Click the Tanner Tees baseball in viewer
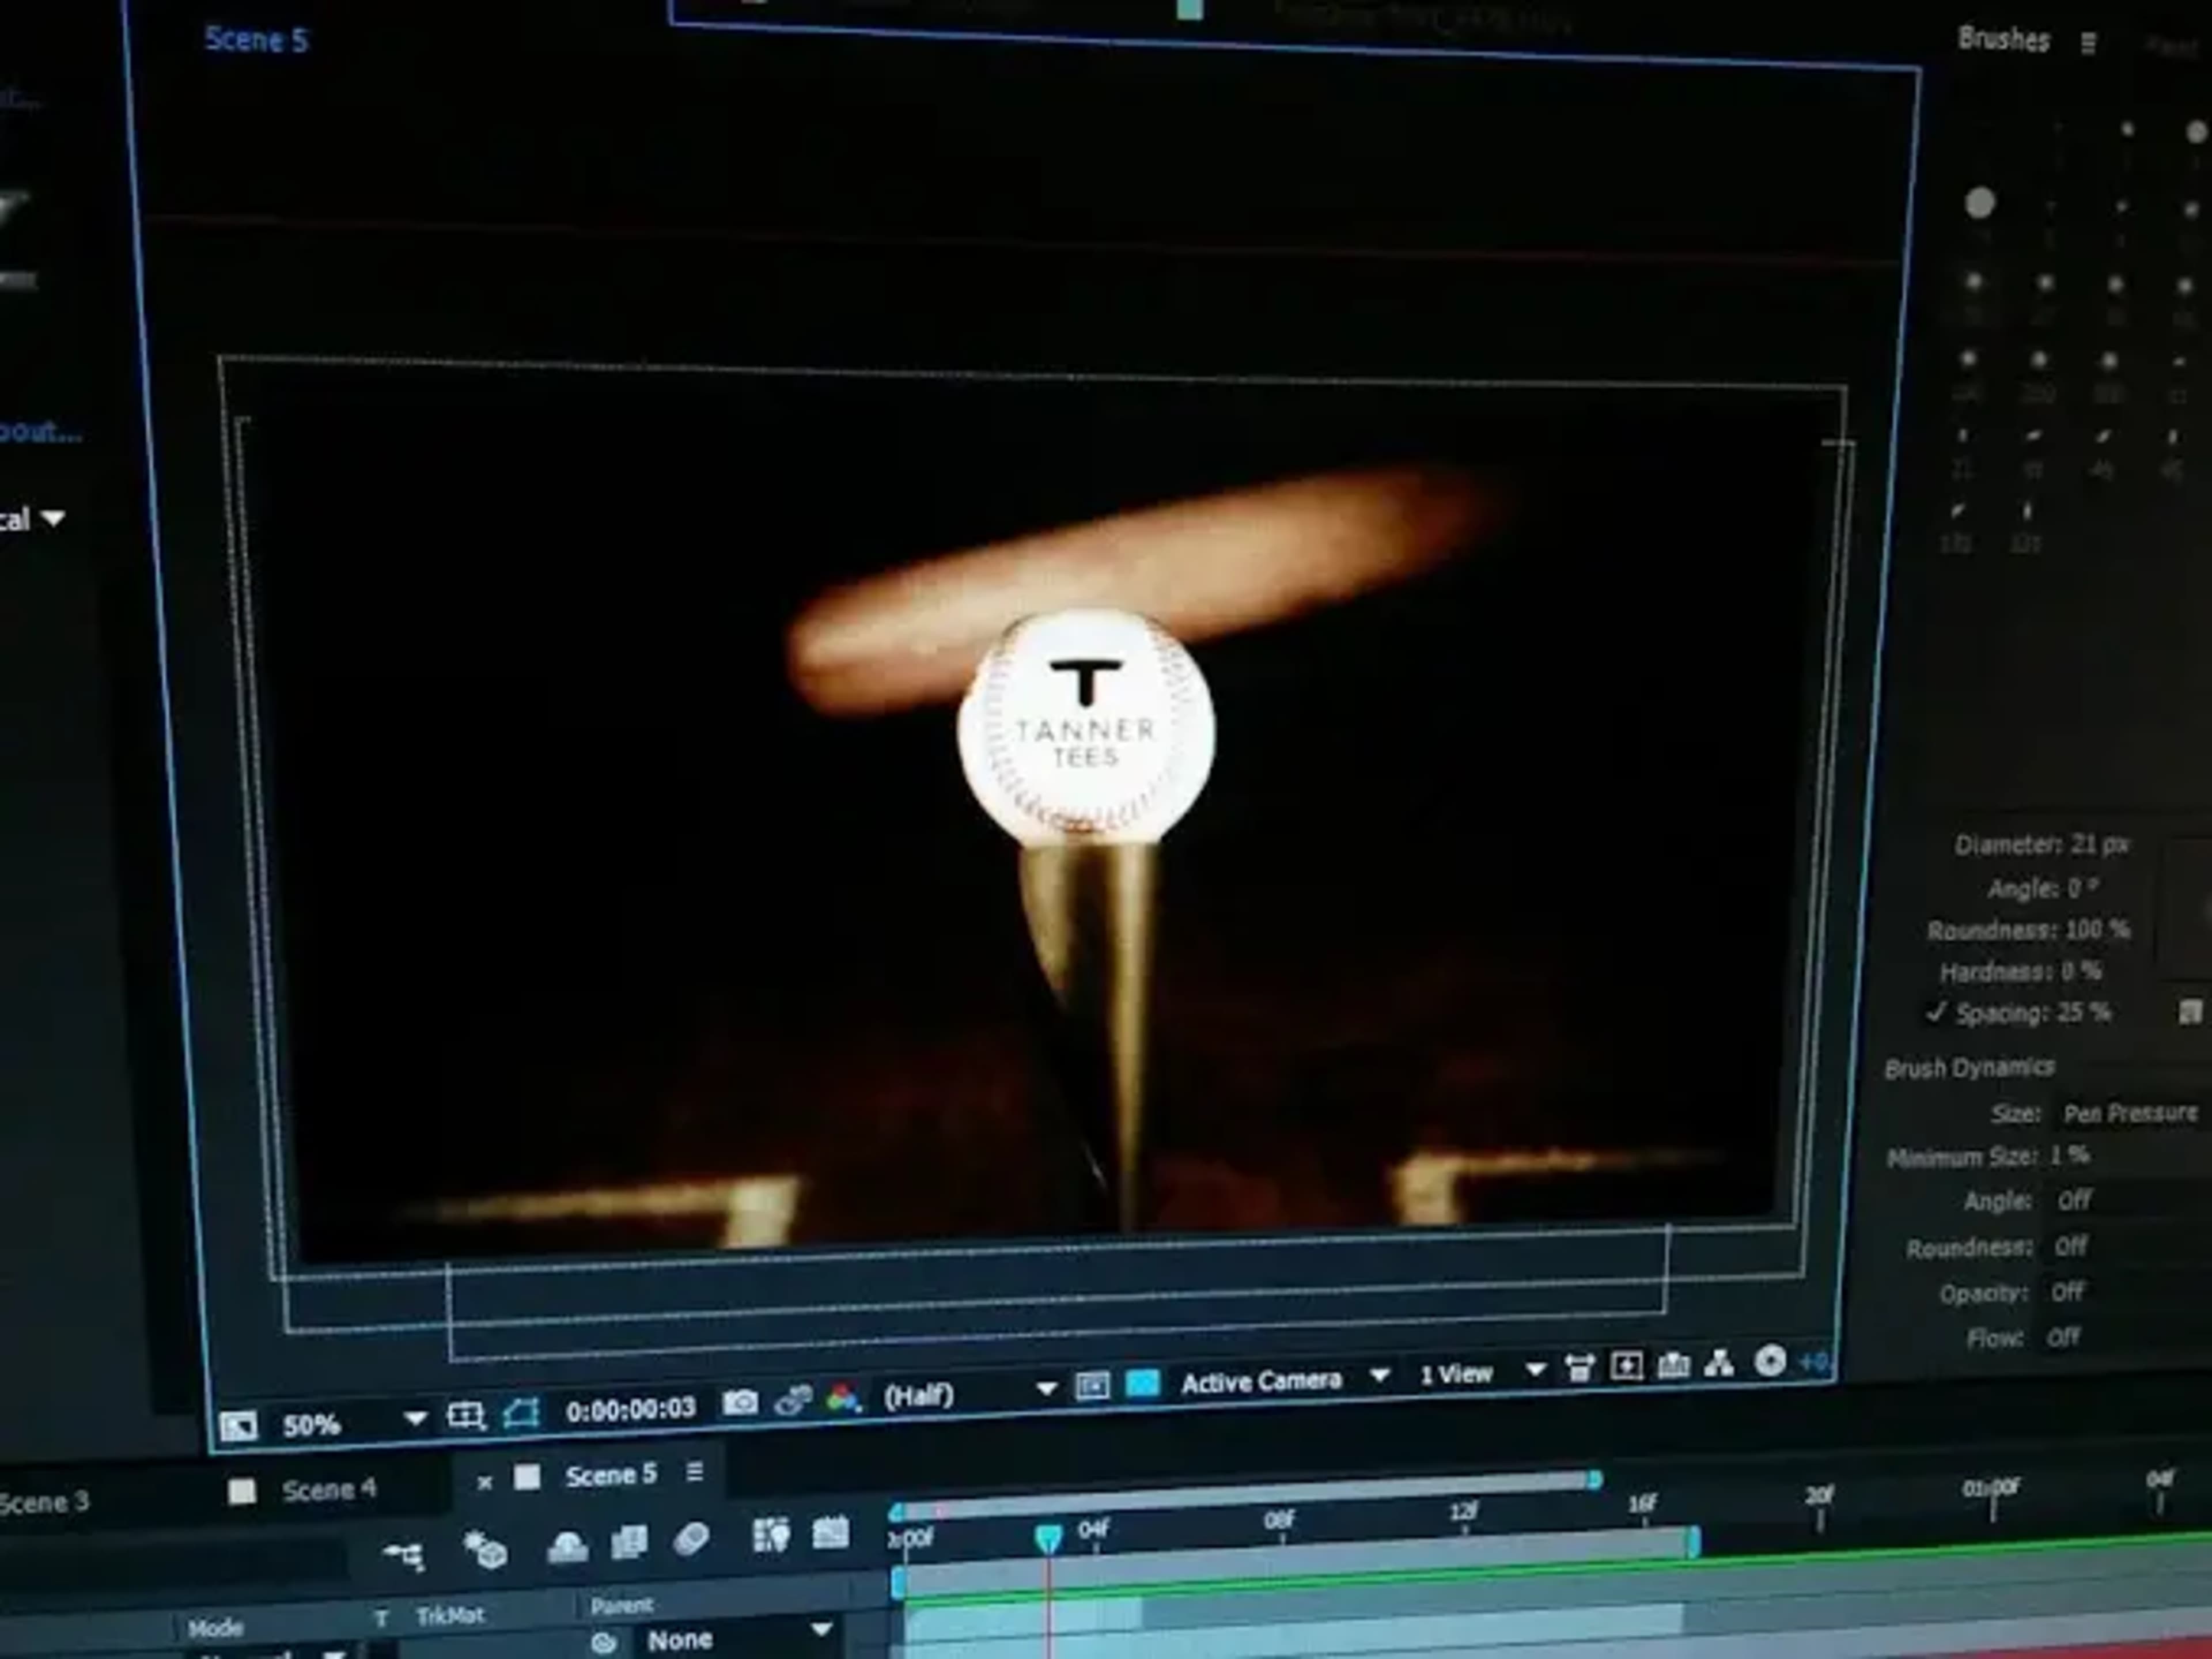The height and width of the screenshot is (1659, 2212). [1086, 727]
